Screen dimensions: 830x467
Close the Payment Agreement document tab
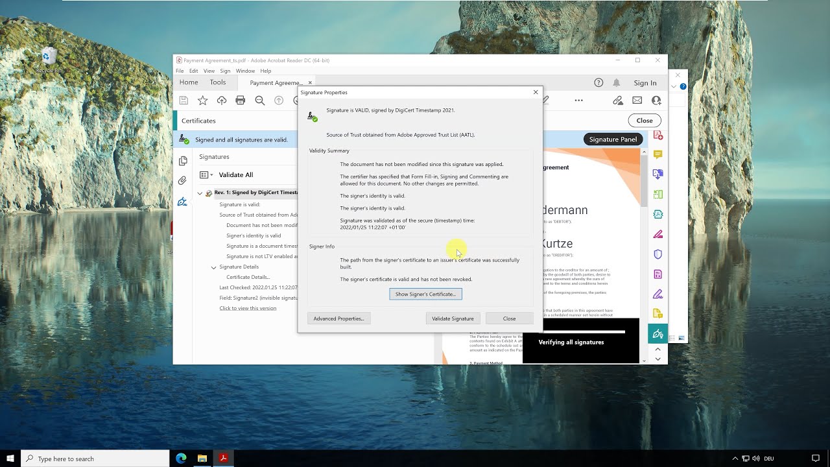(310, 82)
